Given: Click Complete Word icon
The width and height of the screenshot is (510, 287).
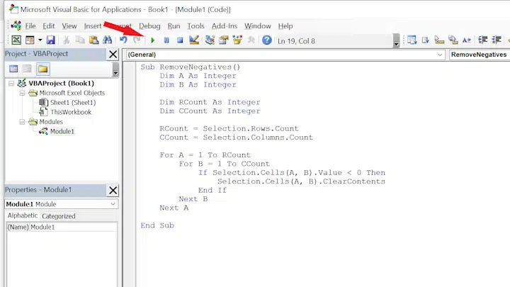Looking at the screenshot, I should click(x=466, y=40).
